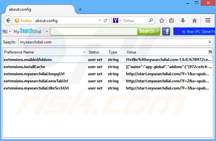
Task: Open the Firefox hamburger menu
Action: click(208, 21)
